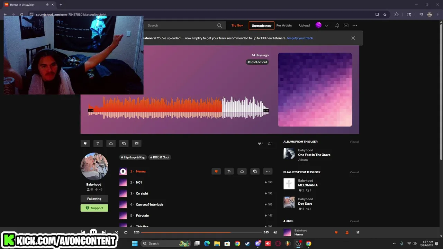Open the One Foot In The Grave album
The image size is (443, 249).
pyautogui.click(x=314, y=155)
